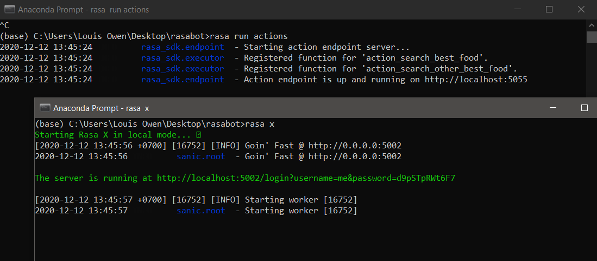The image size is (597, 261).
Task: Click the first blue 'rasa_sdk.endpoint' logger name
Action: point(183,48)
